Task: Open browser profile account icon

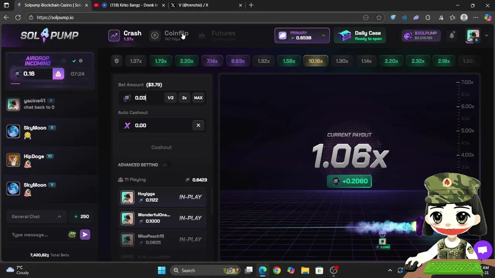Action: (x=464, y=17)
